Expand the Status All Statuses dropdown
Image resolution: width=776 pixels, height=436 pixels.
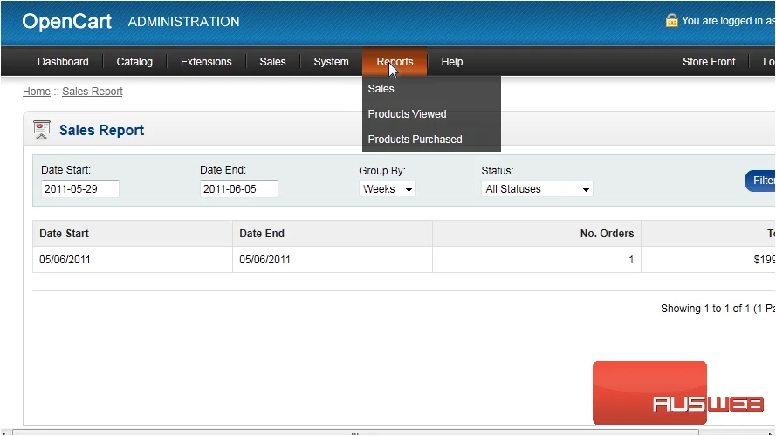tap(537, 189)
